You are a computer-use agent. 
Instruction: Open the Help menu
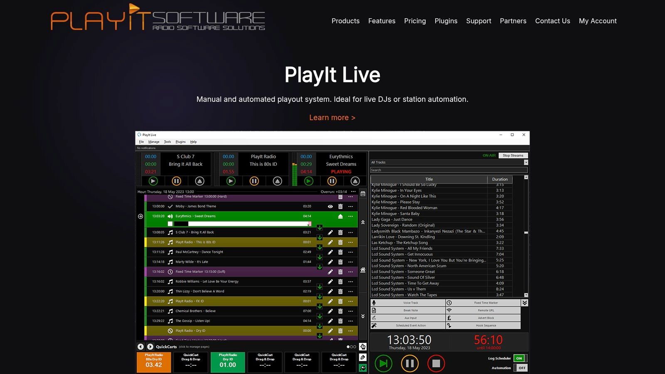coord(193,142)
